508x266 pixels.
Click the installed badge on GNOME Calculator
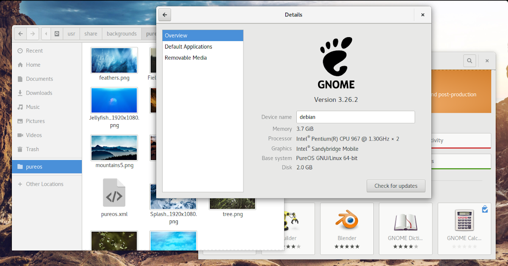click(x=484, y=209)
